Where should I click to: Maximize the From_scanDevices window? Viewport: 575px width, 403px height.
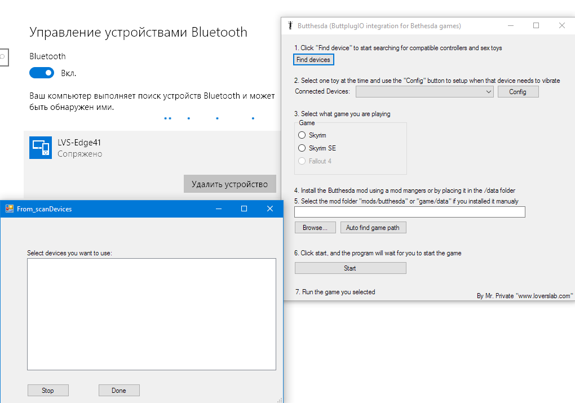244,209
